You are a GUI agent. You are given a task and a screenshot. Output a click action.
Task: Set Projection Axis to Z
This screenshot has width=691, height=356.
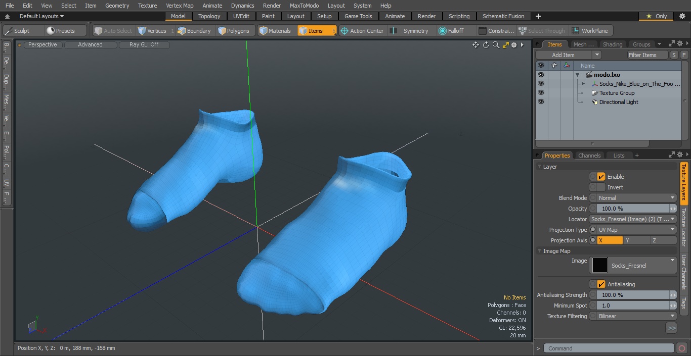tap(663, 240)
